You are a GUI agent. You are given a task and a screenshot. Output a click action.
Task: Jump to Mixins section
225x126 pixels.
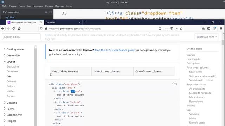[193, 118]
